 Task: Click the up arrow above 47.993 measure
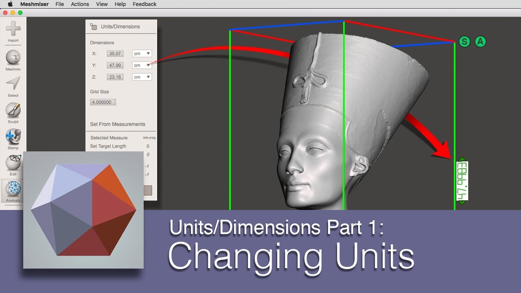(462, 159)
